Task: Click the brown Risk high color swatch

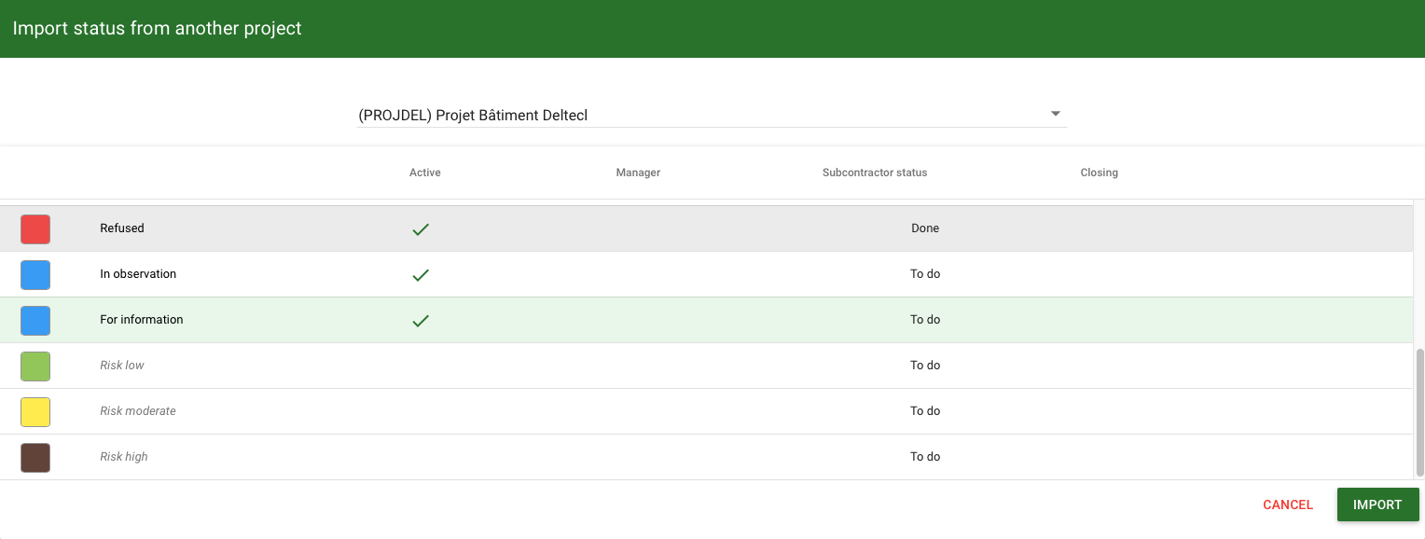Action: coord(35,457)
